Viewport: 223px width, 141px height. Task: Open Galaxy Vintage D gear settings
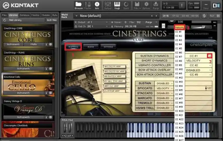[x=51, y=117]
